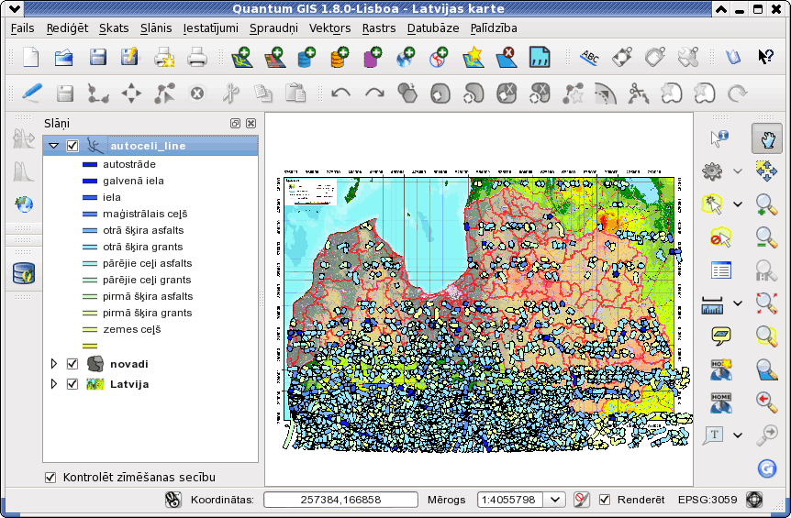791x518 pixels.
Task: Open the Datubāze menu
Action: click(x=433, y=28)
